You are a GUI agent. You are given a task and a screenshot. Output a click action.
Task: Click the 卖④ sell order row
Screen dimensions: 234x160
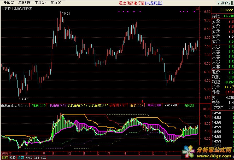(223, 26)
